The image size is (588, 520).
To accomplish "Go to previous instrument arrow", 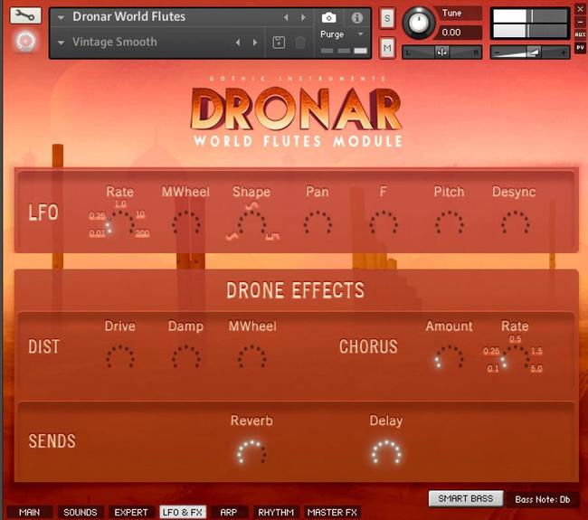I will point(286,17).
